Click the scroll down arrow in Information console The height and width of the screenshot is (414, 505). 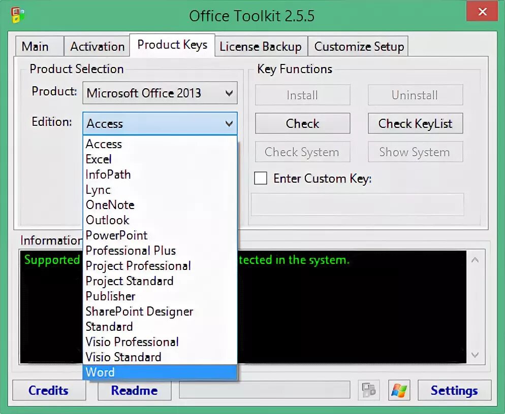[x=475, y=355]
